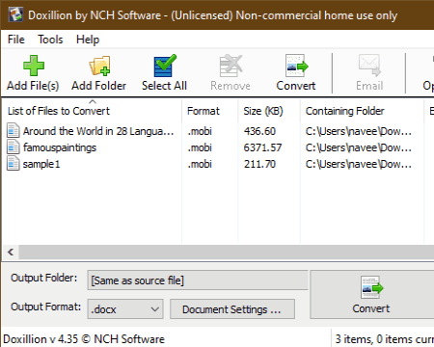This screenshot has width=434, height=347.
Task: Click the document icon next to sample1
Action: point(14,164)
